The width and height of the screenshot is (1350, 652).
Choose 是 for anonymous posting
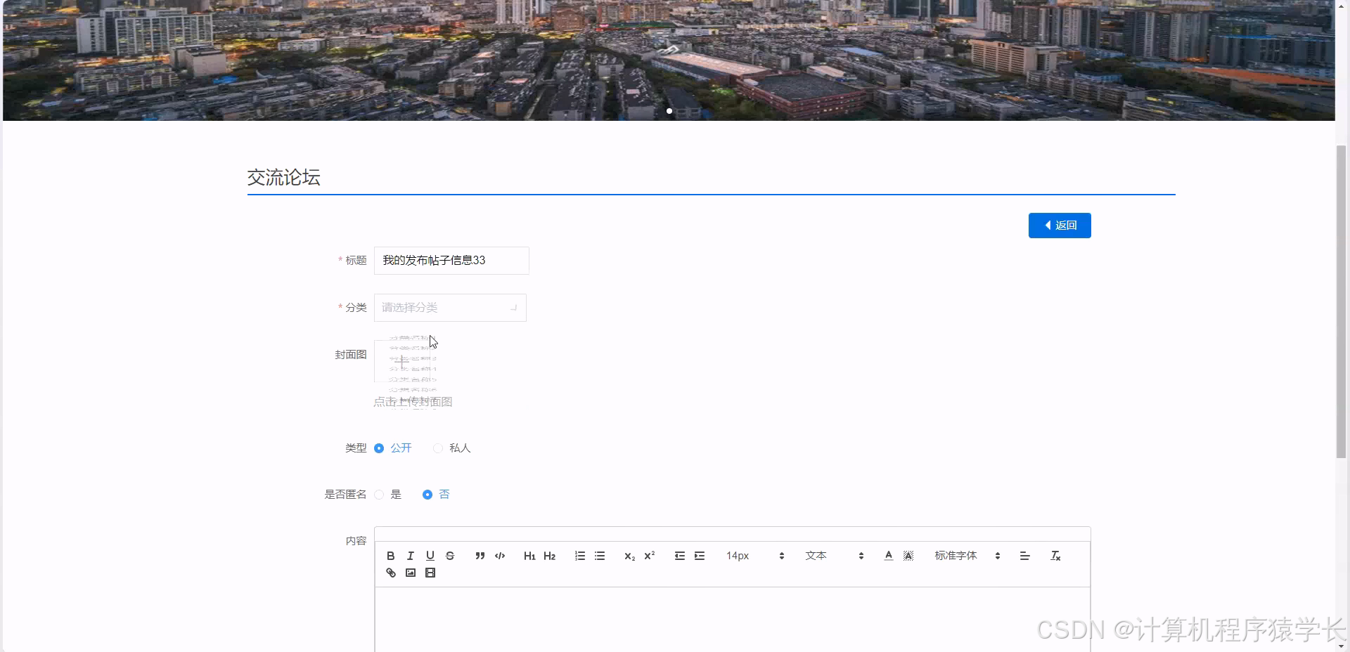[x=380, y=495]
